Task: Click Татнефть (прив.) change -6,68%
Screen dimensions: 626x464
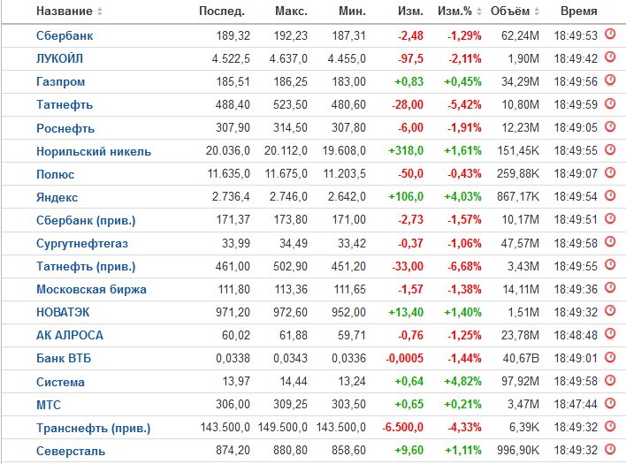Action: click(464, 266)
